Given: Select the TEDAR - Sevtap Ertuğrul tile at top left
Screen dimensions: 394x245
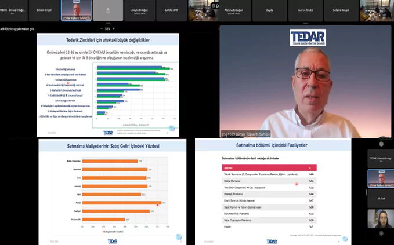Looking at the screenshot, I should tap(14, 10).
